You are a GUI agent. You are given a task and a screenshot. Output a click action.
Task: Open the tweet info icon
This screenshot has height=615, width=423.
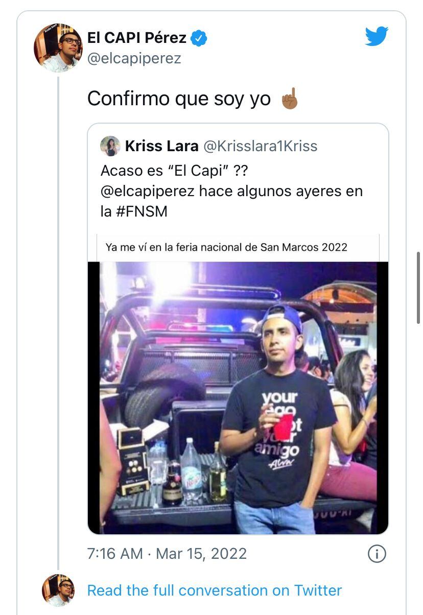pos(377,554)
